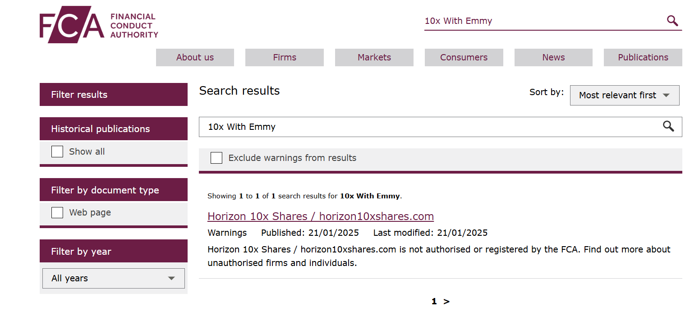Open the All years filter dropdown
The image size is (699, 321).
tap(114, 278)
